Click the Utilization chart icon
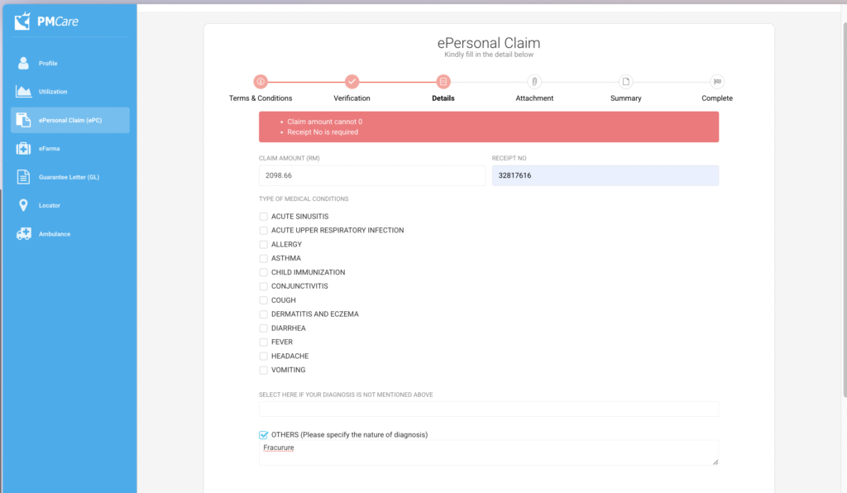 [23, 92]
